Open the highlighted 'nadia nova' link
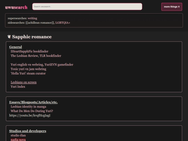 pyautogui.click(x=18, y=140)
